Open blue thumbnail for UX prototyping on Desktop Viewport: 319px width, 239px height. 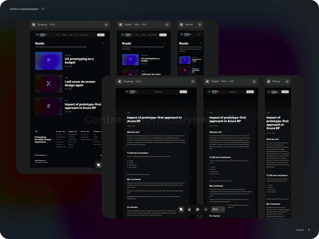[x=49, y=61]
